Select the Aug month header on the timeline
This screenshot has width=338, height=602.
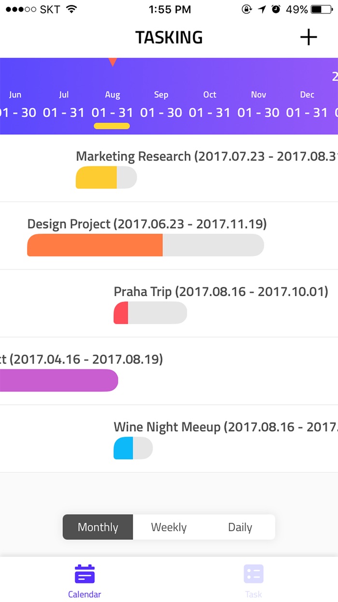tap(112, 94)
